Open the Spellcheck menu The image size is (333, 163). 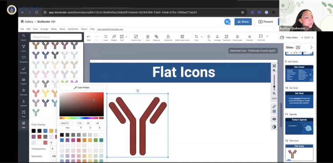[73, 29]
